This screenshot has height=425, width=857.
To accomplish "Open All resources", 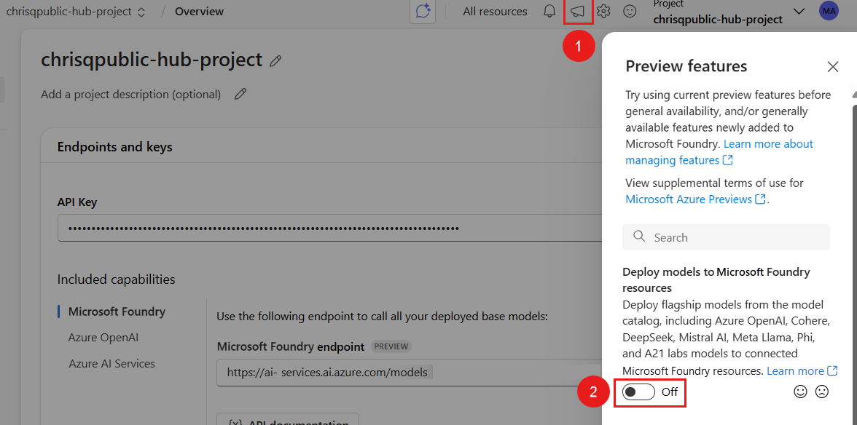I will tap(496, 12).
